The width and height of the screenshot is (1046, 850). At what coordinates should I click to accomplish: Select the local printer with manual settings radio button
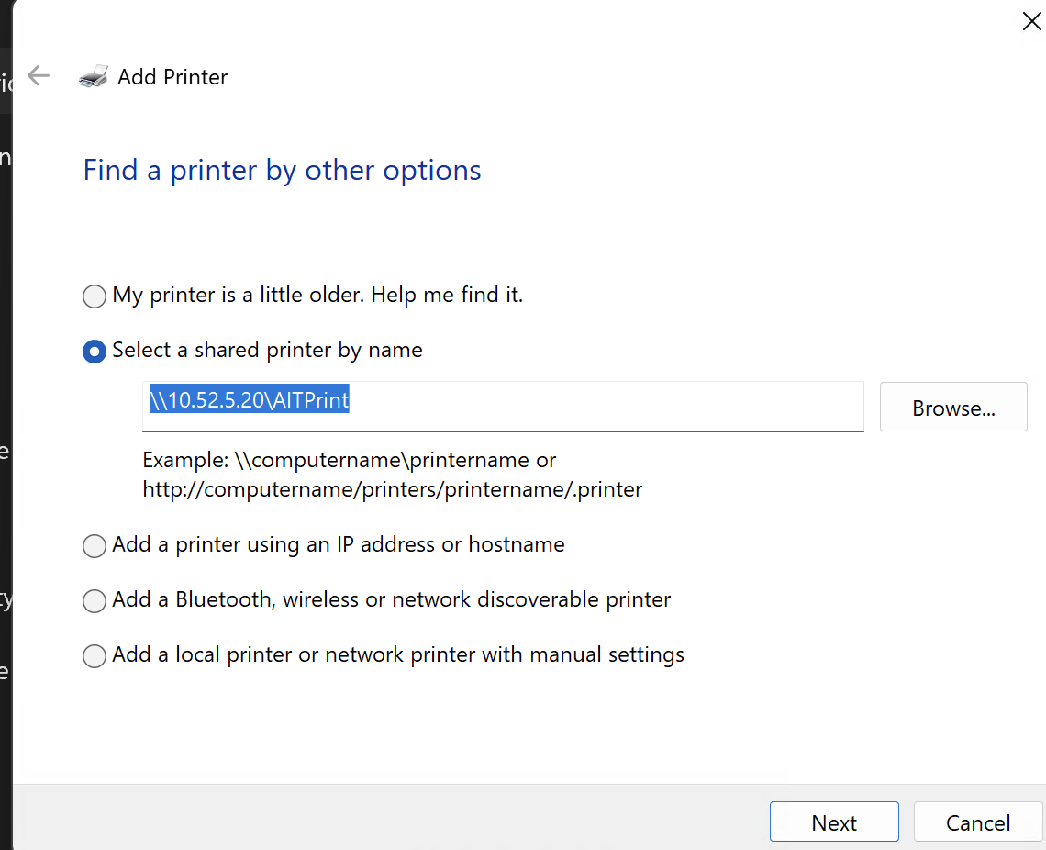(95, 656)
